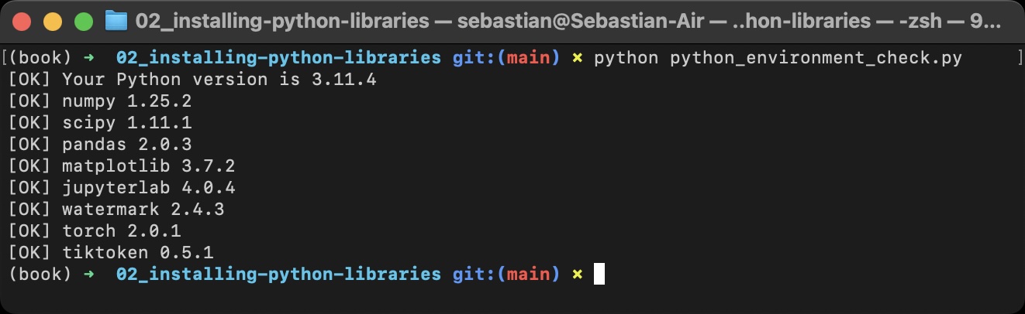Click the directory name in the bottom prompt
The image size is (1025, 314).
pyautogui.click(x=278, y=274)
